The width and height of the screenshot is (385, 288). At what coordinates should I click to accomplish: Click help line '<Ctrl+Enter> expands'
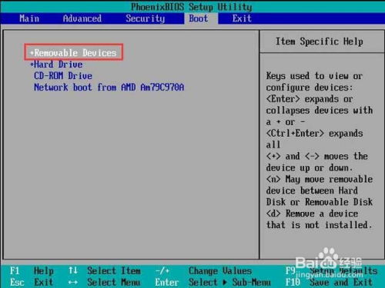coord(314,133)
